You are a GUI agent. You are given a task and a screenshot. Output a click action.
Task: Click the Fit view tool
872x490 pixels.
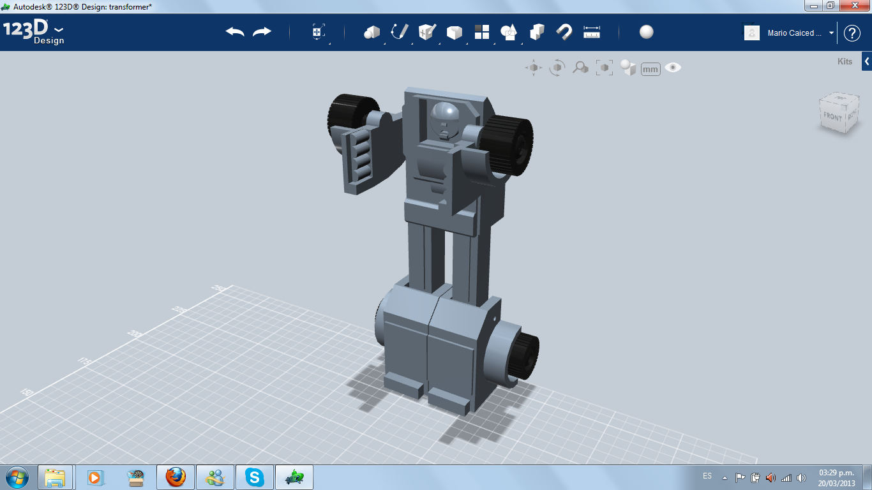tap(604, 68)
